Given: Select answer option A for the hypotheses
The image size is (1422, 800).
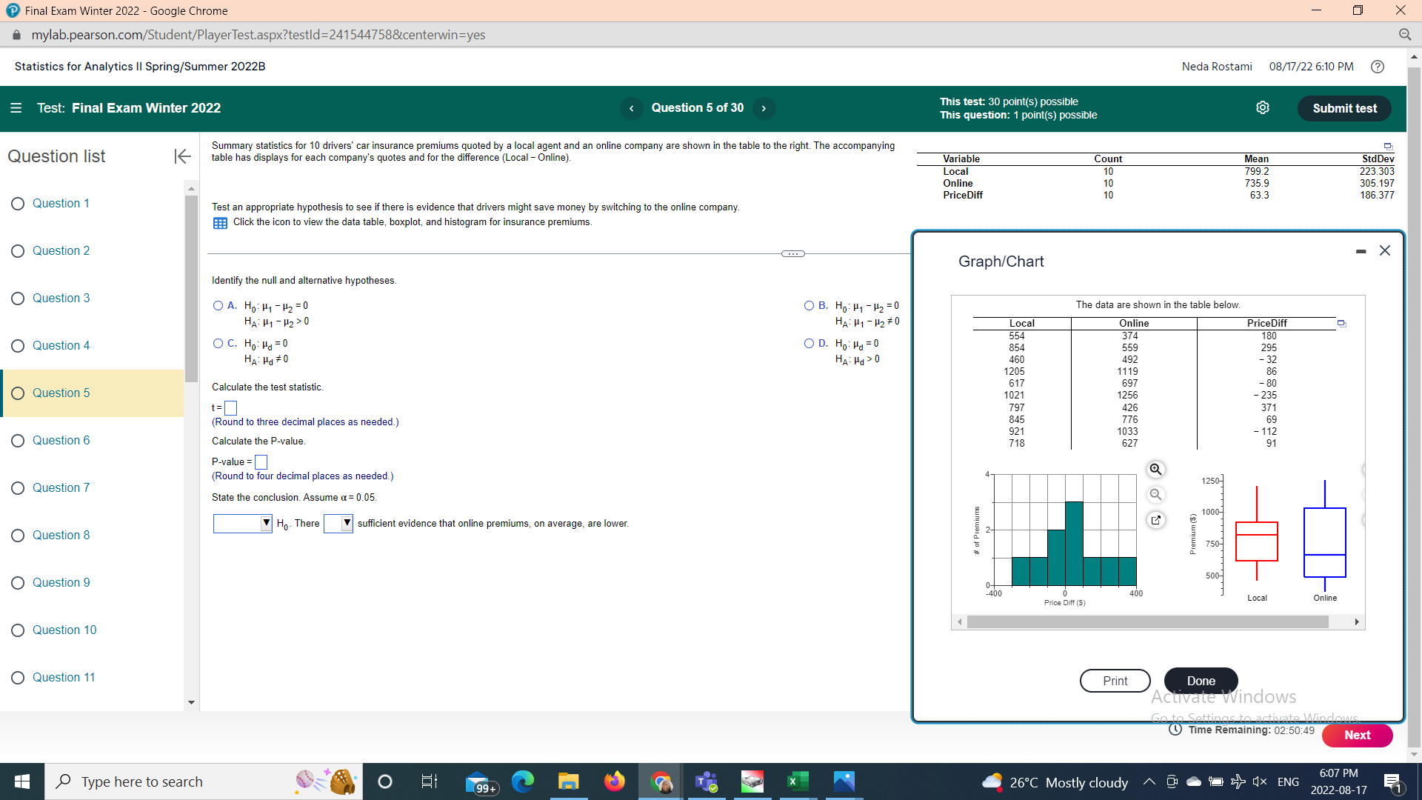Looking at the screenshot, I should click(218, 306).
